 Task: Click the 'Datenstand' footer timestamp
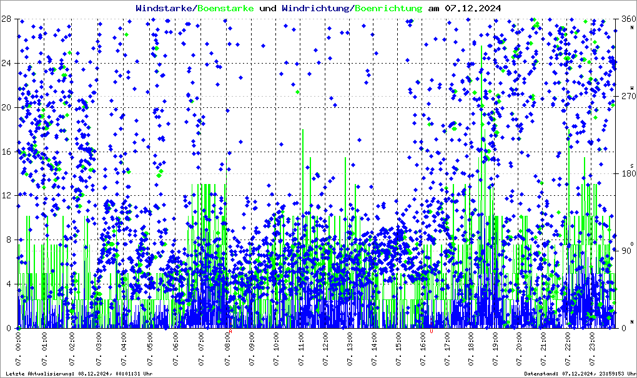[x=580, y=374]
